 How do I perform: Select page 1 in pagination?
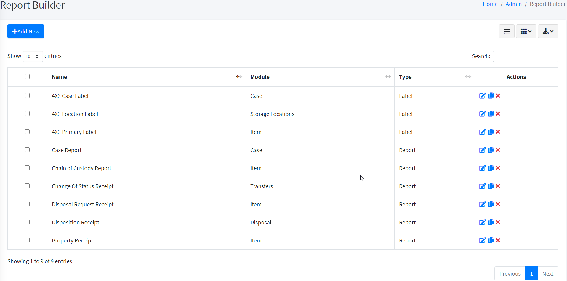click(x=531, y=274)
